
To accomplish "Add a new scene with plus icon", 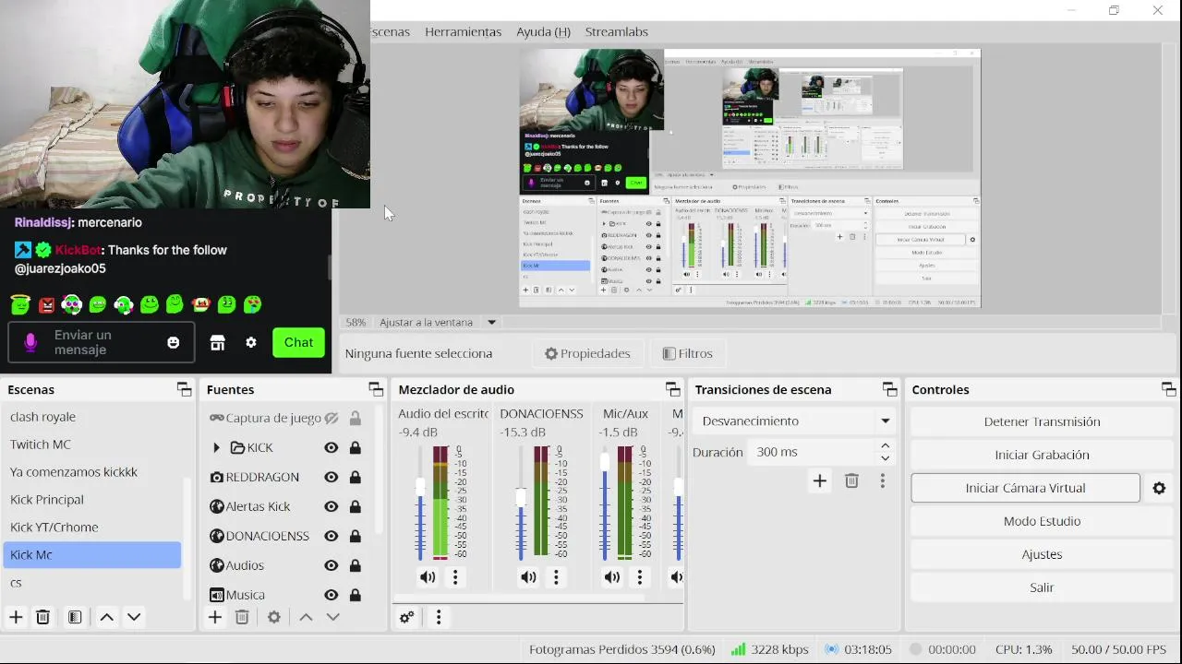I will [16, 617].
